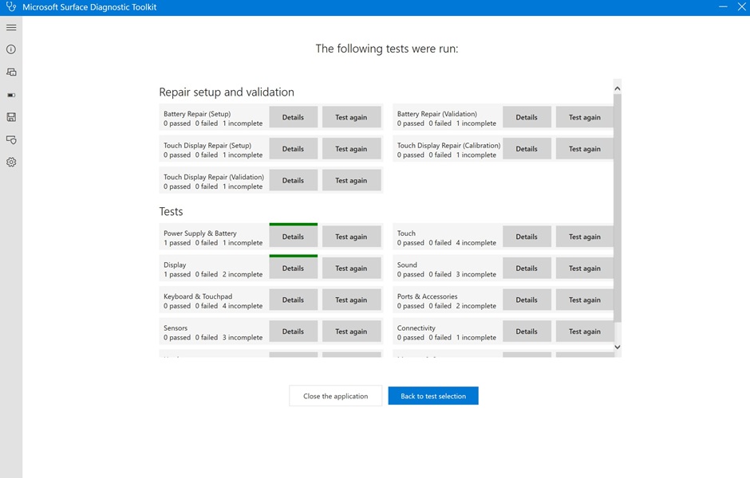The height and width of the screenshot is (478, 750).
Task: Click 'The following tests were run:' heading
Action: (x=386, y=49)
